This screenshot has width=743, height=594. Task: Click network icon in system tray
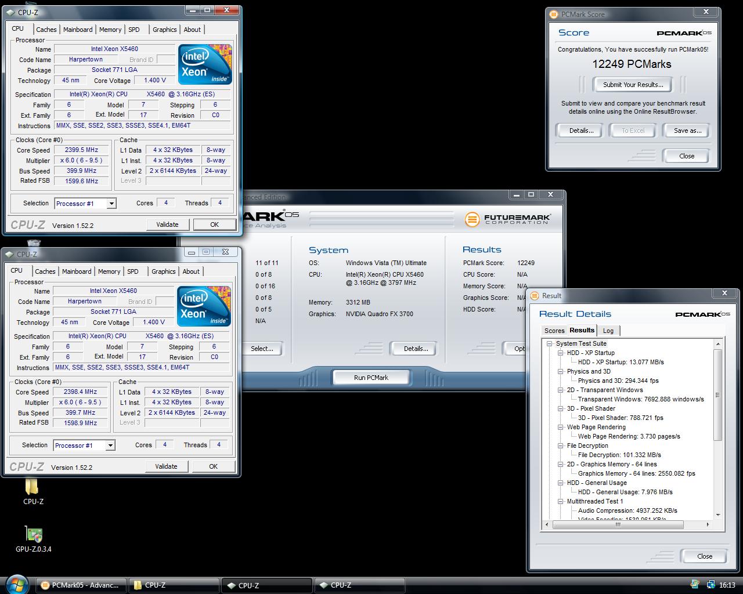click(710, 585)
